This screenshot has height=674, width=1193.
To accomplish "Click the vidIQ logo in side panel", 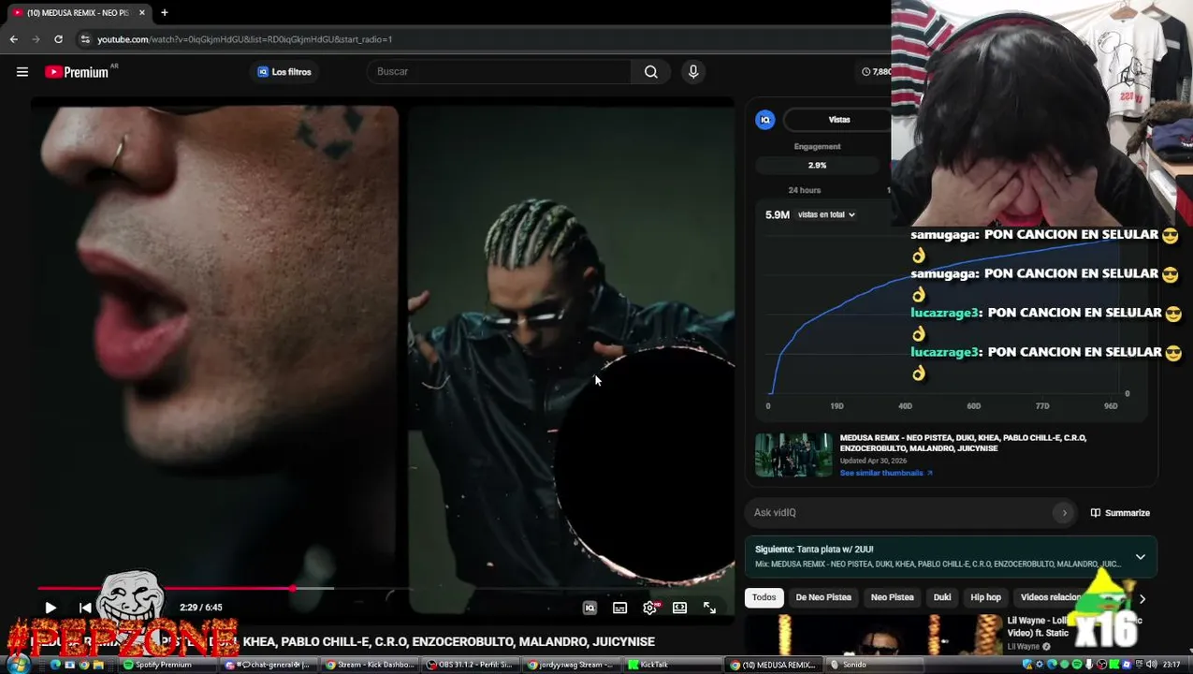I will tap(765, 120).
